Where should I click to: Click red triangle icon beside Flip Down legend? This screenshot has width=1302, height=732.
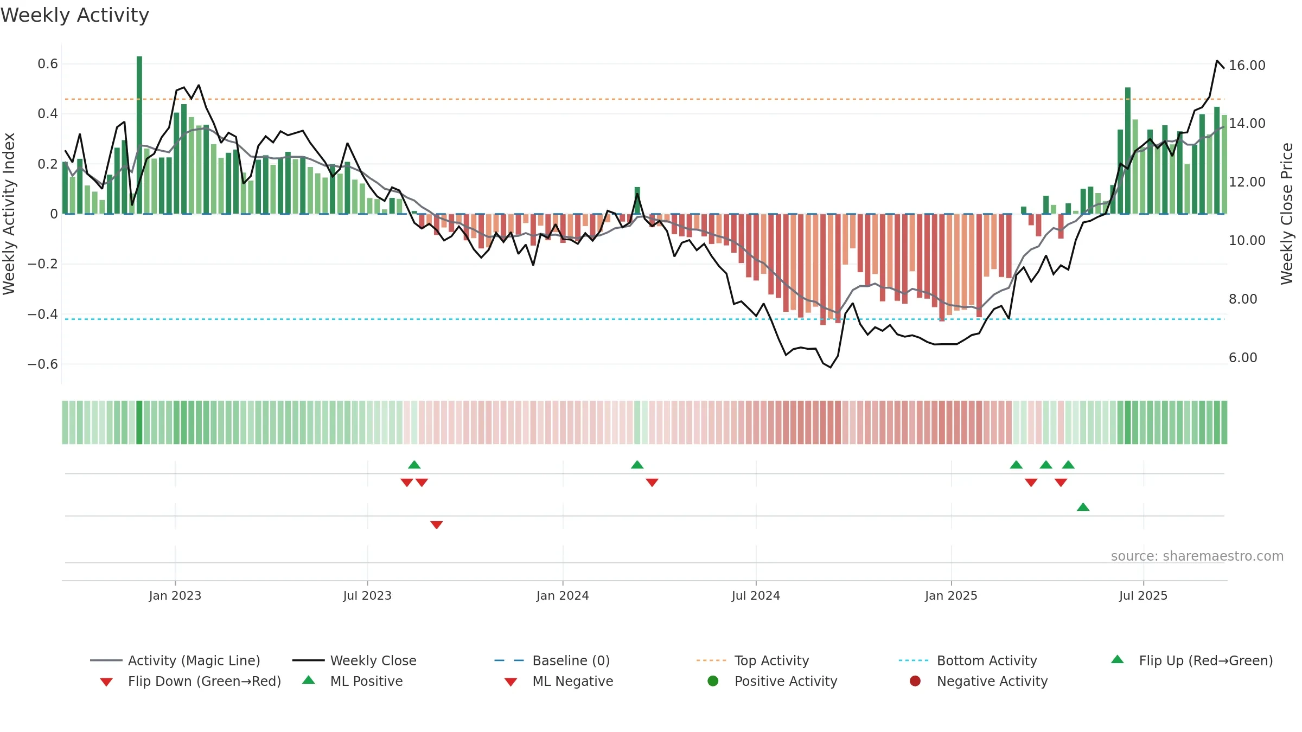coord(106,682)
